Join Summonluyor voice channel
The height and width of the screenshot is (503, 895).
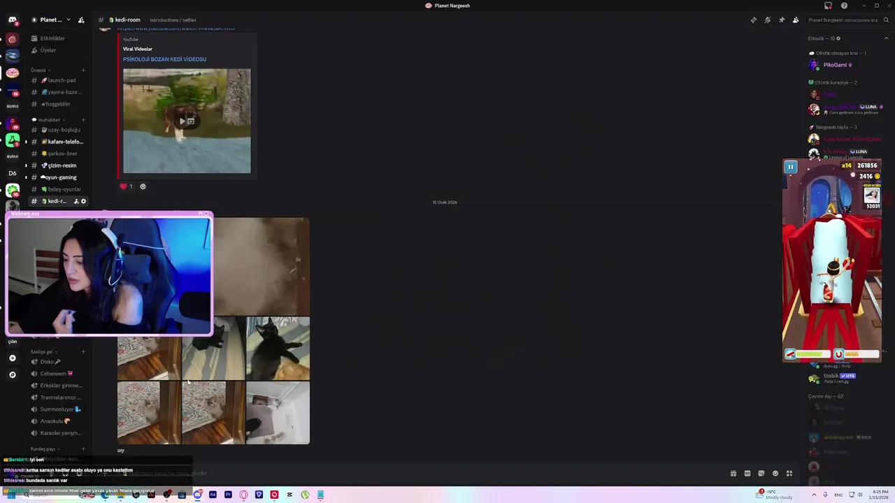click(x=58, y=409)
